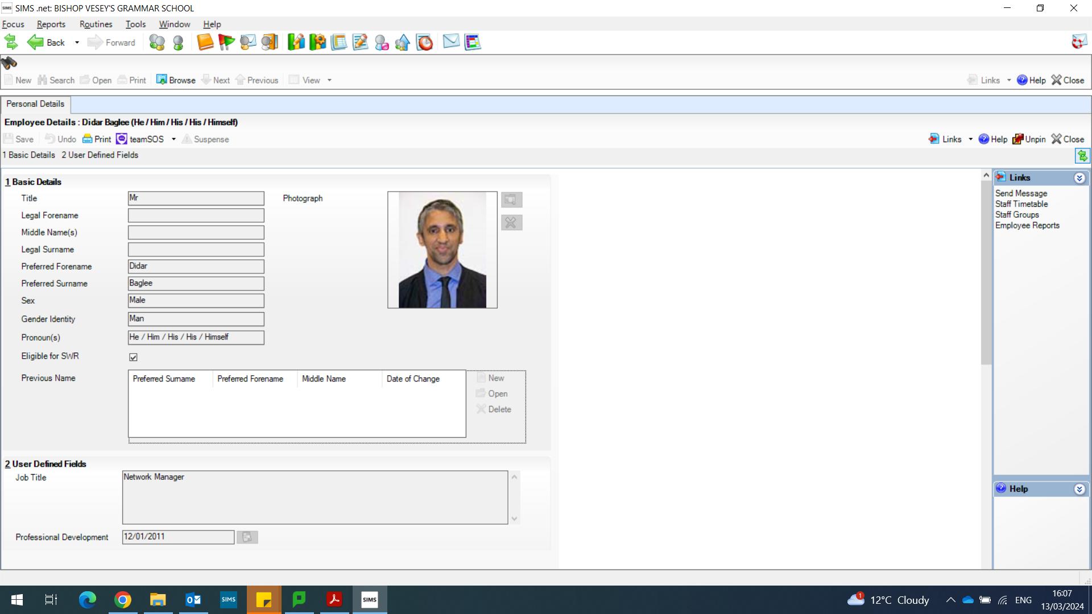Click the blue house arrow toolbar icon
1092x614 pixels.
403,42
